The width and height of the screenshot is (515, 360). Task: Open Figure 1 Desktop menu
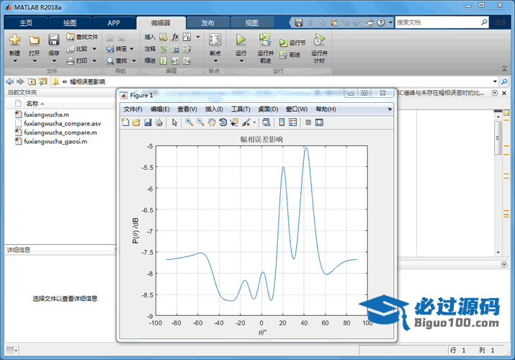[268, 109]
